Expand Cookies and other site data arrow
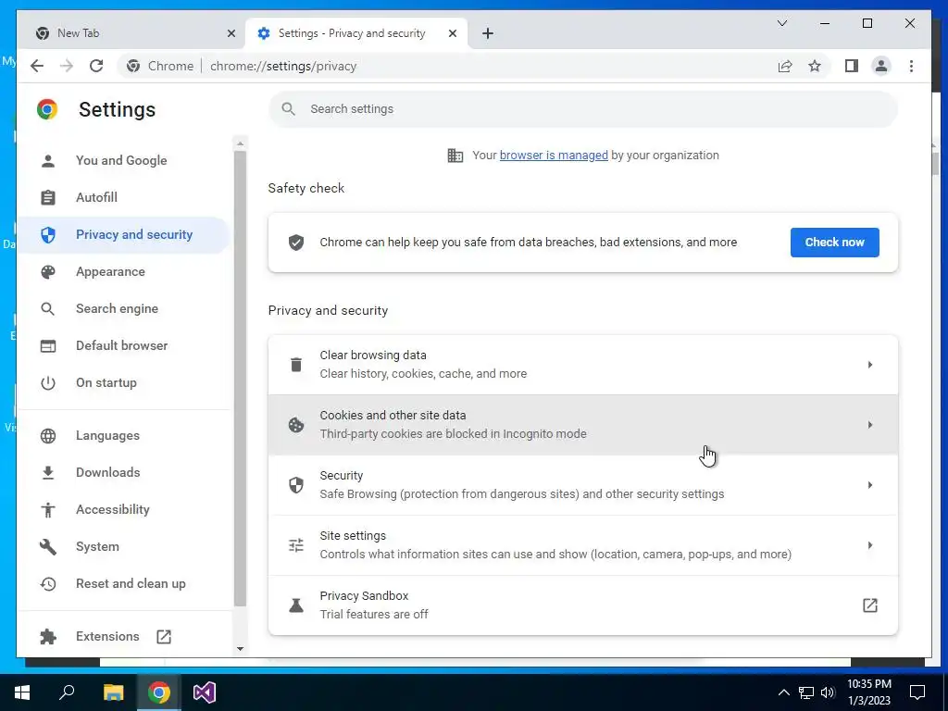Viewport: 948px width, 711px height. 870,424
